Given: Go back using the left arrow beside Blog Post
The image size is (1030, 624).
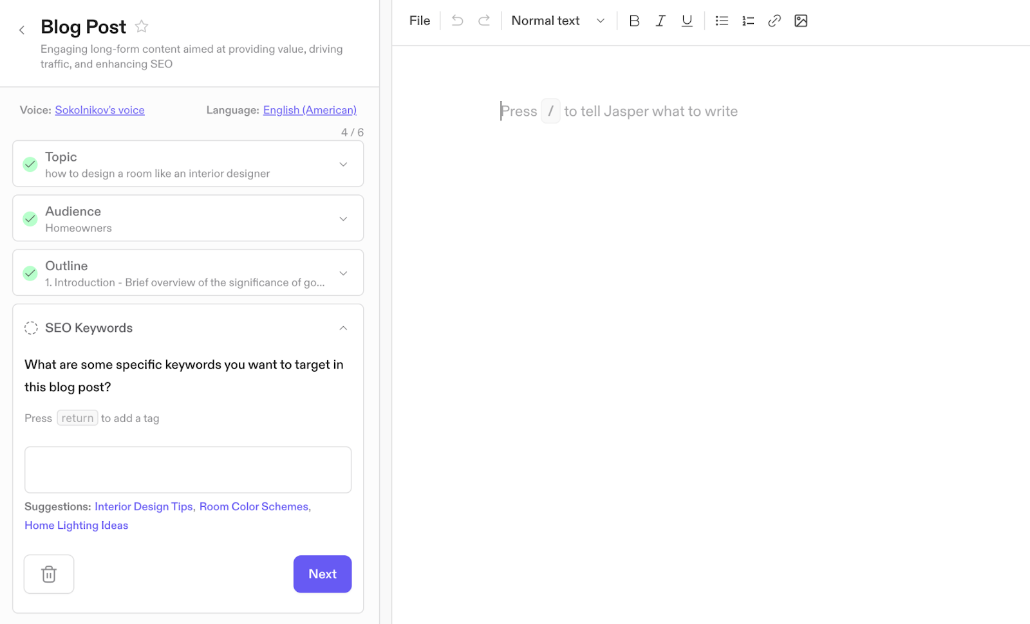Looking at the screenshot, I should pyautogui.click(x=22, y=29).
